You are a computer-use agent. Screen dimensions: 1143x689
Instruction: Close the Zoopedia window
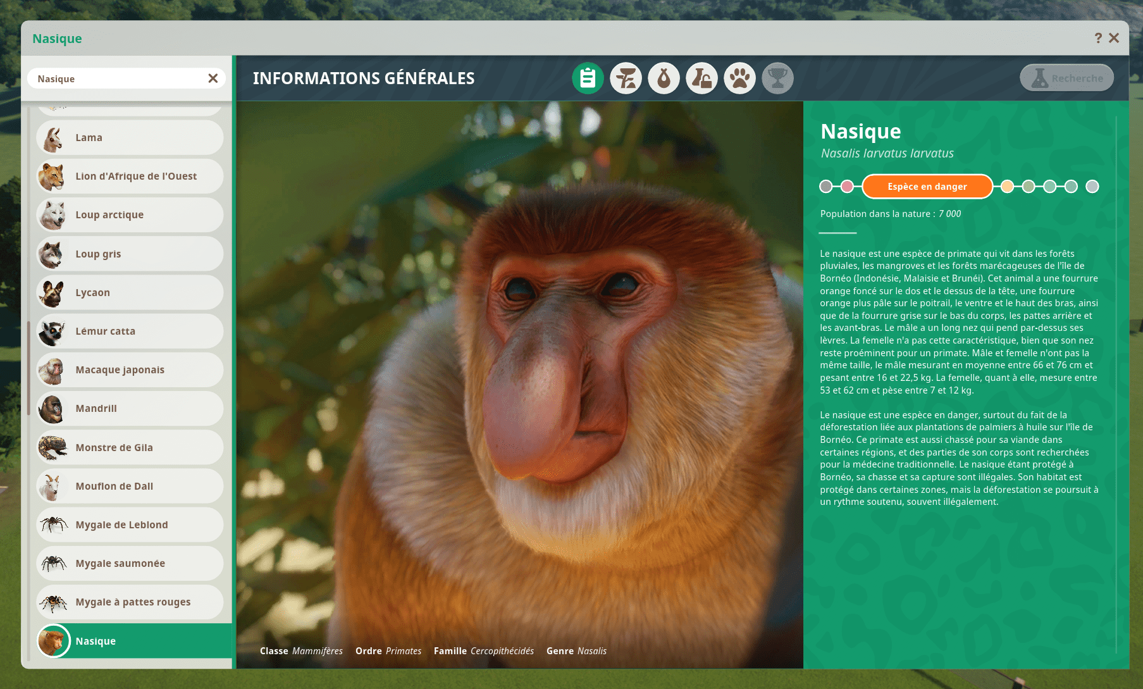click(1114, 39)
